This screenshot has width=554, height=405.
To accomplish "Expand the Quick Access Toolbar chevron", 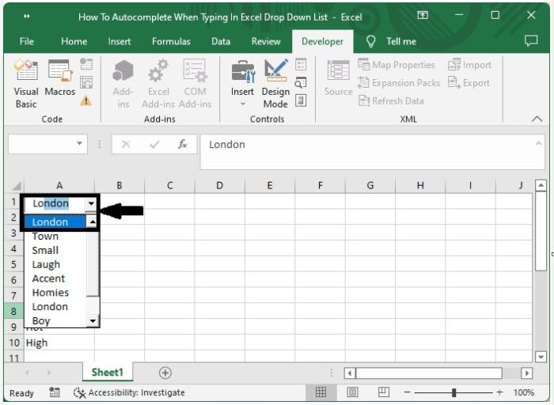I will pos(26,17).
